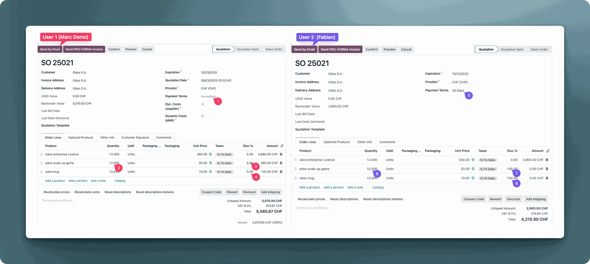This screenshot has height=264, width=590.
Task: Click Recalculate costs link
Action: [87, 192]
